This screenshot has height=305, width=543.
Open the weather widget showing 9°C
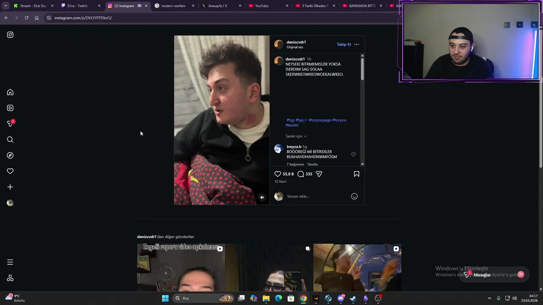click(x=15, y=298)
